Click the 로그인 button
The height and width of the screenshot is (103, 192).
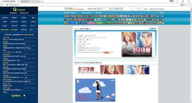146,9
